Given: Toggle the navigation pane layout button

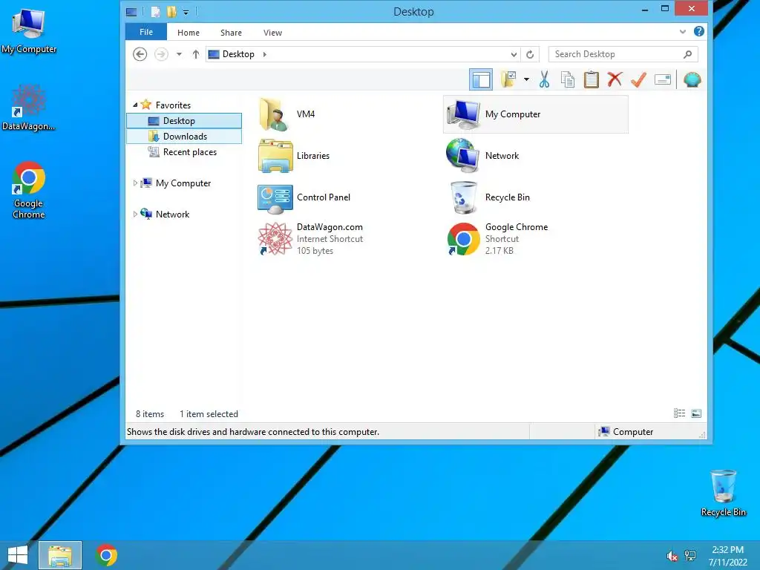Looking at the screenshot, I should tap(481, 79).
